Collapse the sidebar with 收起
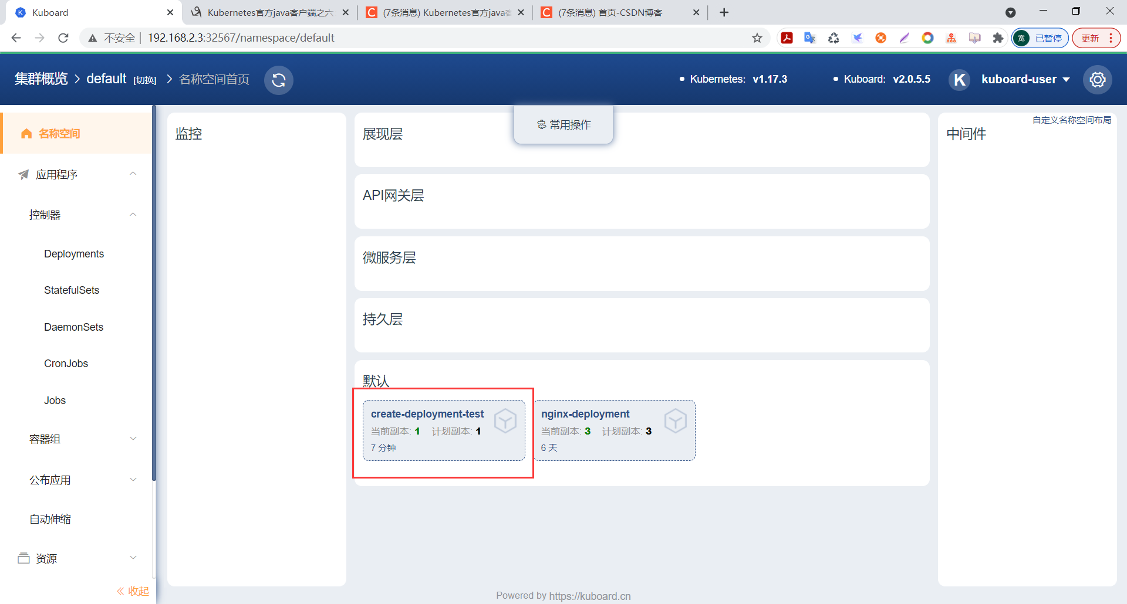Image resolution: width=1127 pixels, height=604 pixels. (x=133, y=591)
